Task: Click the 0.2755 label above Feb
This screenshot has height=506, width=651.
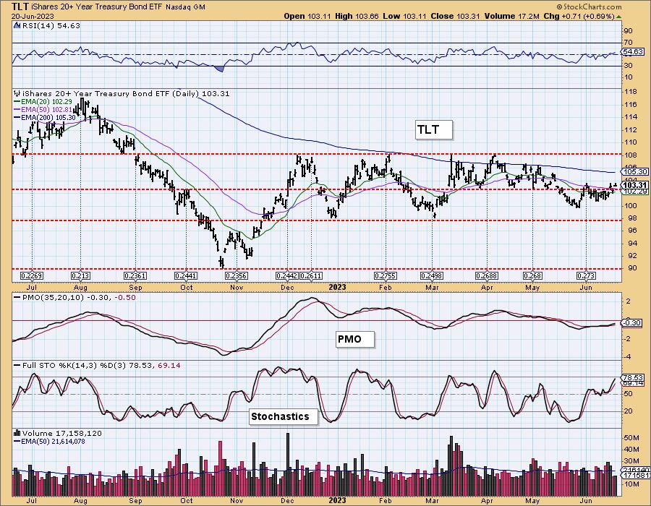Action: coord(386,276)
